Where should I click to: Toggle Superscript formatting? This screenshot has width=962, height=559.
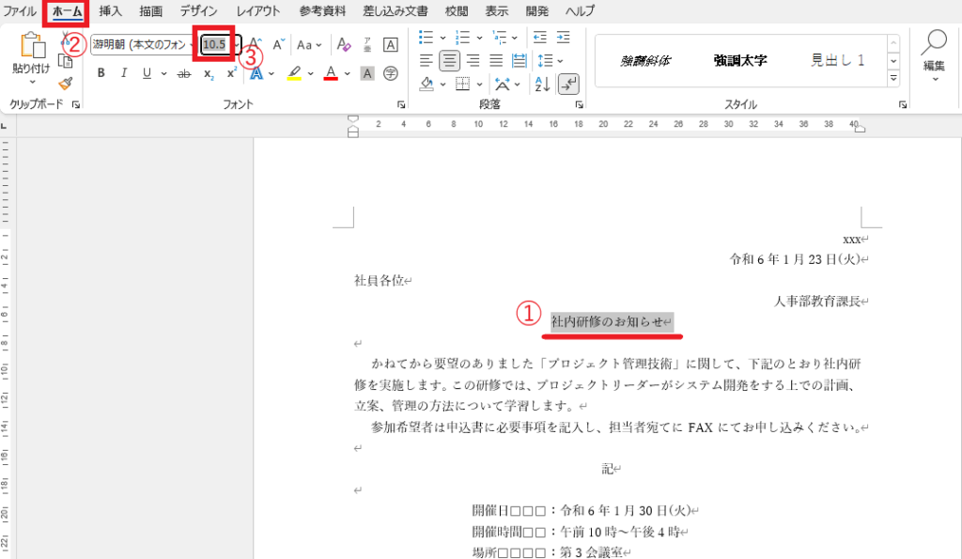(x=231, y=73)
